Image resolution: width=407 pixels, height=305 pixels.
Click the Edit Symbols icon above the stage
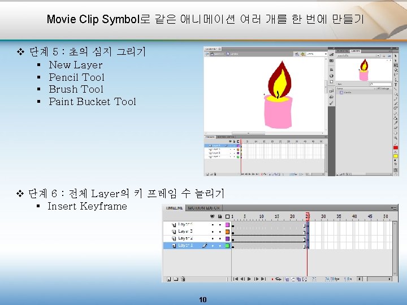302,54
